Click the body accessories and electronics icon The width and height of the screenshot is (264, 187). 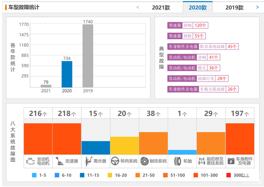point(230,161)
